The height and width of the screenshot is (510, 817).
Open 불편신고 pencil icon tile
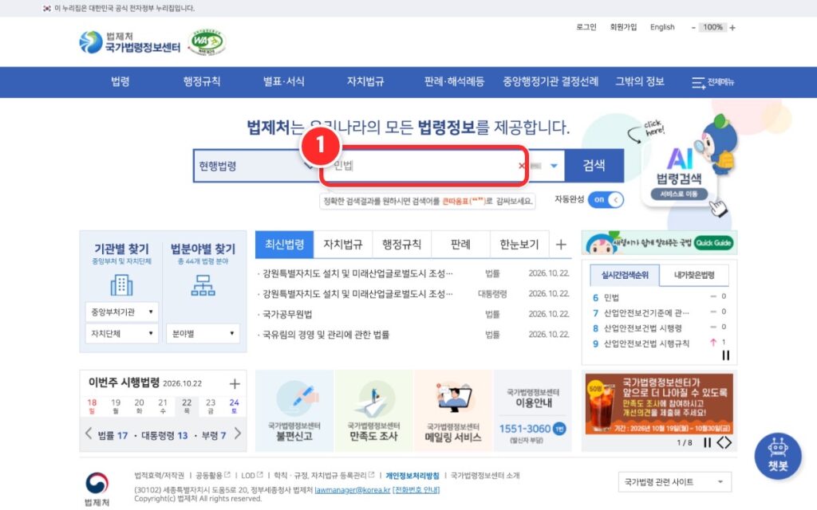294,410
